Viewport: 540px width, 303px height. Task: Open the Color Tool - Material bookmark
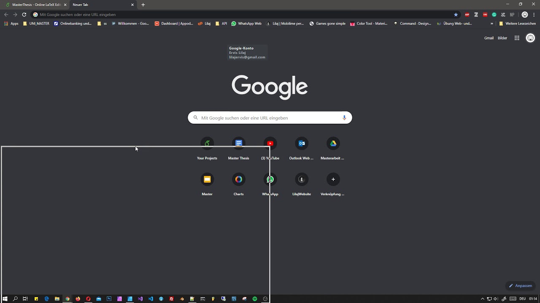point(369,24)
